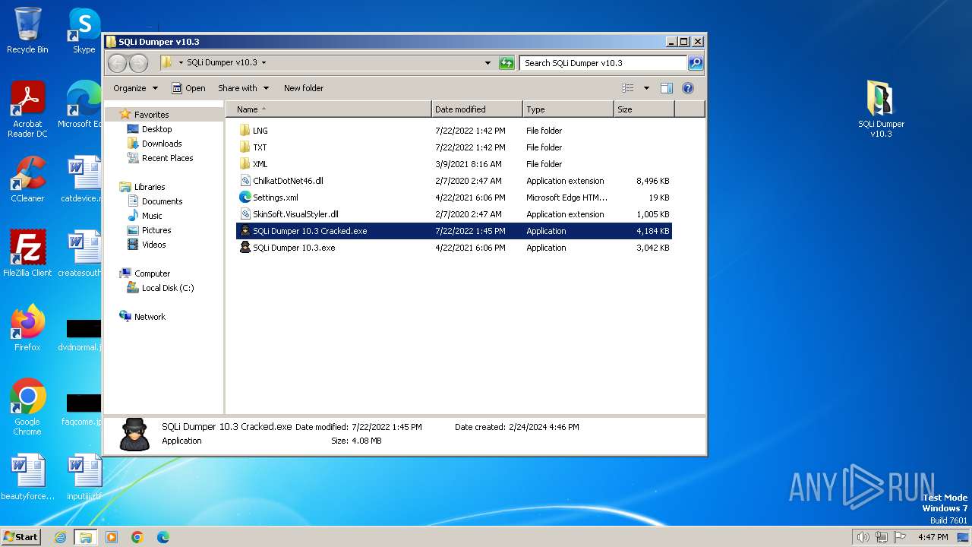Select Libraries in the navigation pane
972x547 pixels.
click(150, 187)
